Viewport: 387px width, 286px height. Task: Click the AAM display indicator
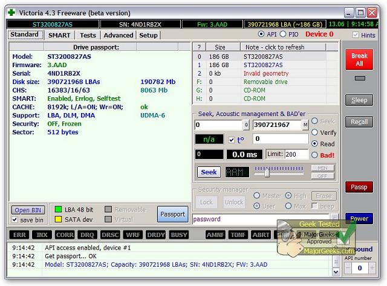pyautogui.click(x=237, y=172)
